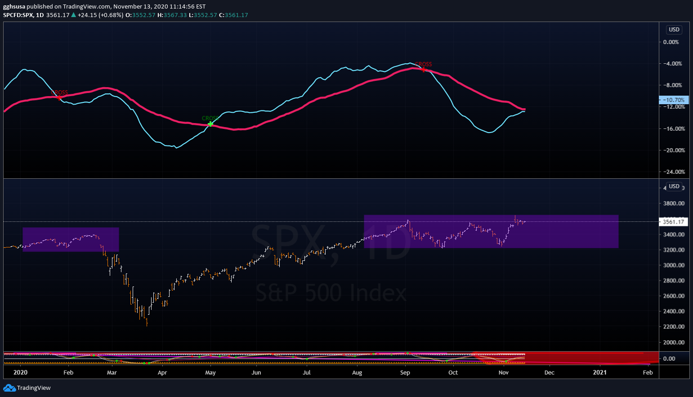Click the 2200.00 price axis label

[674, 326]
